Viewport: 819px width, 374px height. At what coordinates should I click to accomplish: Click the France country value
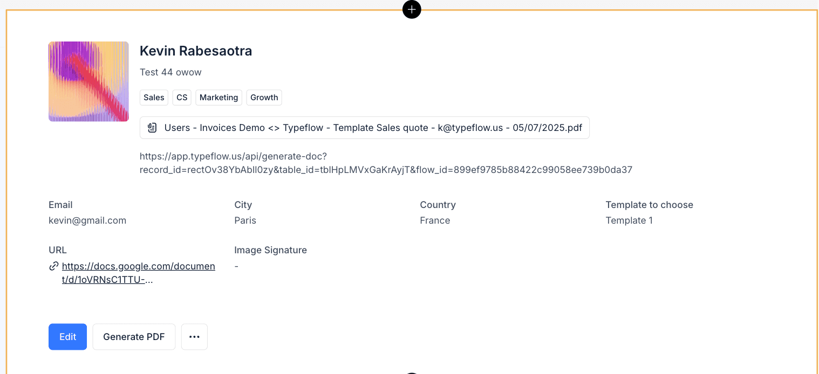tap(435, 220)
